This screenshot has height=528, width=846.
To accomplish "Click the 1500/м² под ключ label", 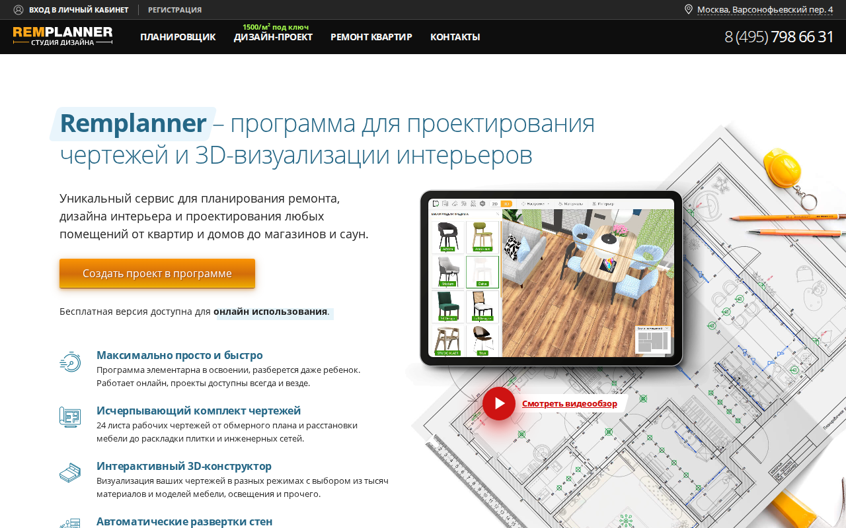I will click(276, 27).
